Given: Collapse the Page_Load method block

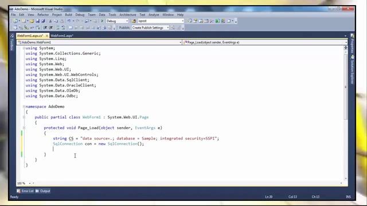Looking at the screenshot, I should tap(24, 128).
